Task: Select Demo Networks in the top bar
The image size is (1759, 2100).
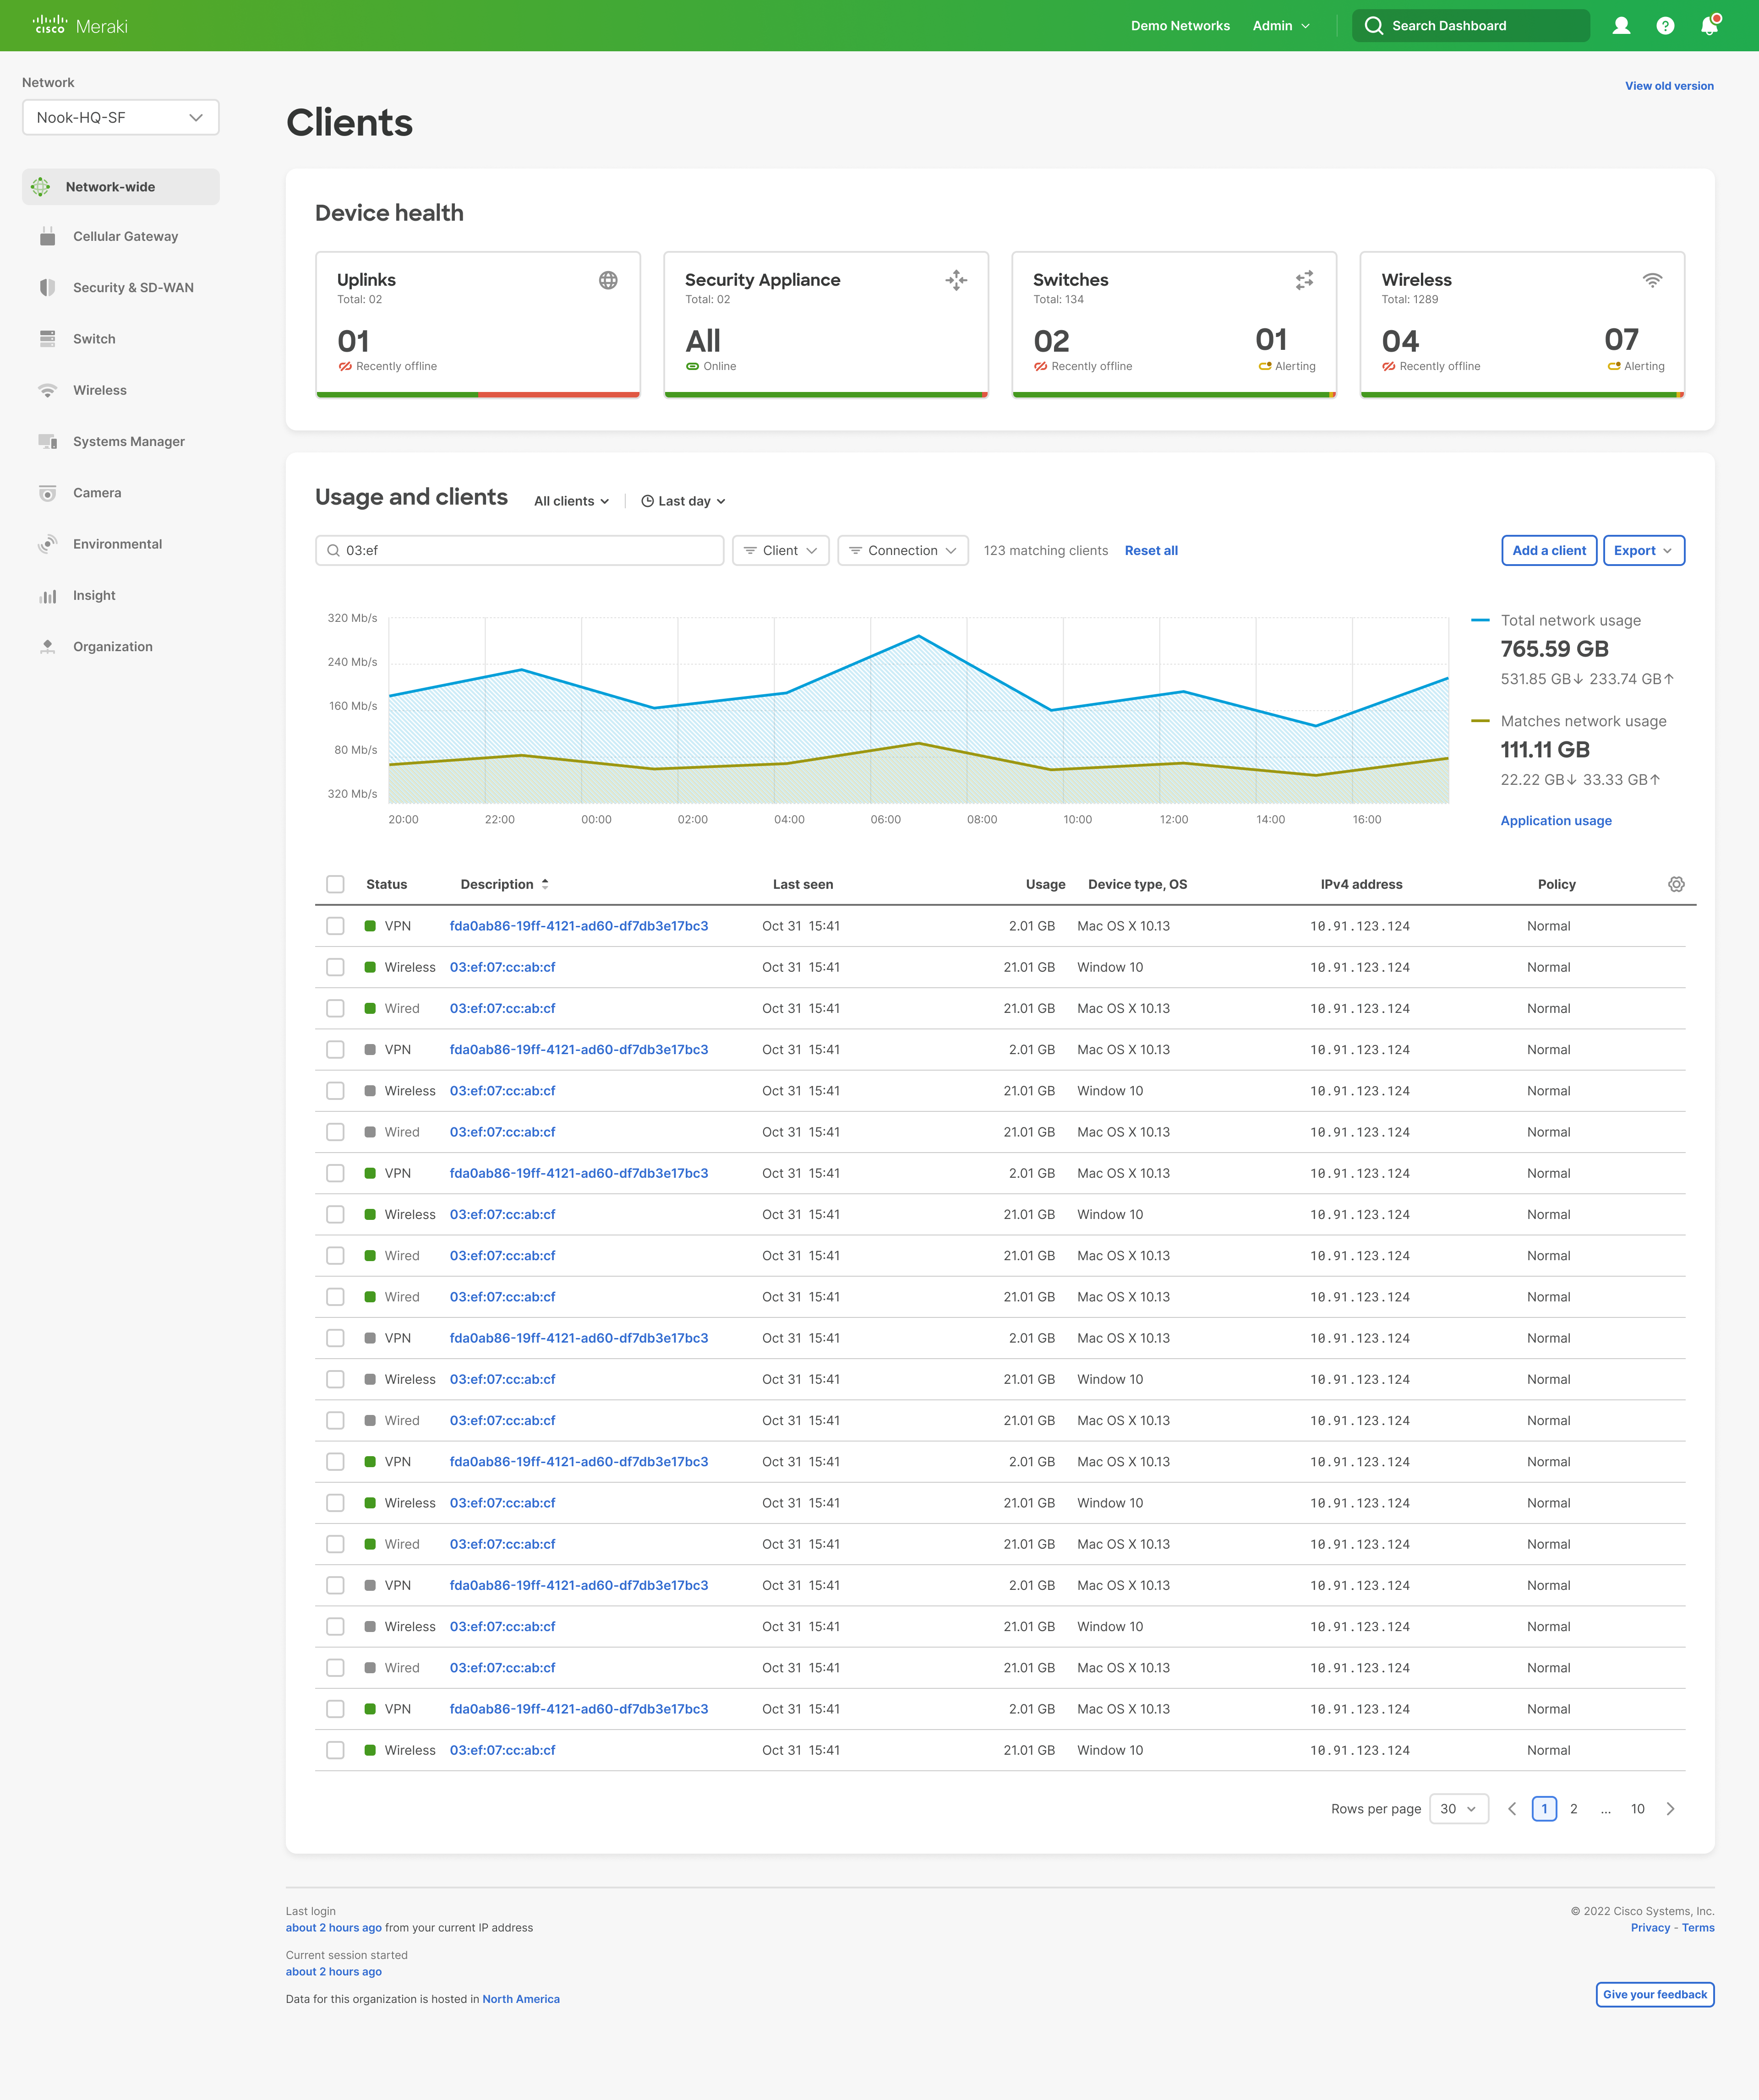Action: (1180, 25)
